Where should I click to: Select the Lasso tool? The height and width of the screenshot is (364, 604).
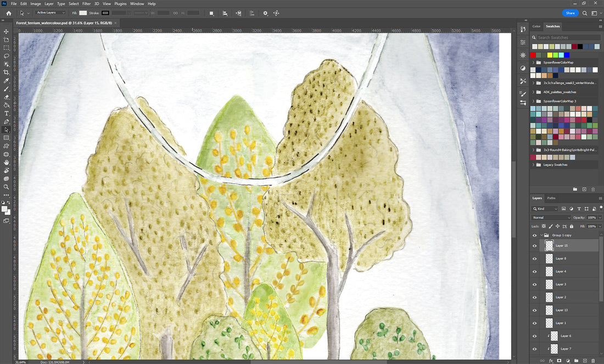tap(6, 56)
